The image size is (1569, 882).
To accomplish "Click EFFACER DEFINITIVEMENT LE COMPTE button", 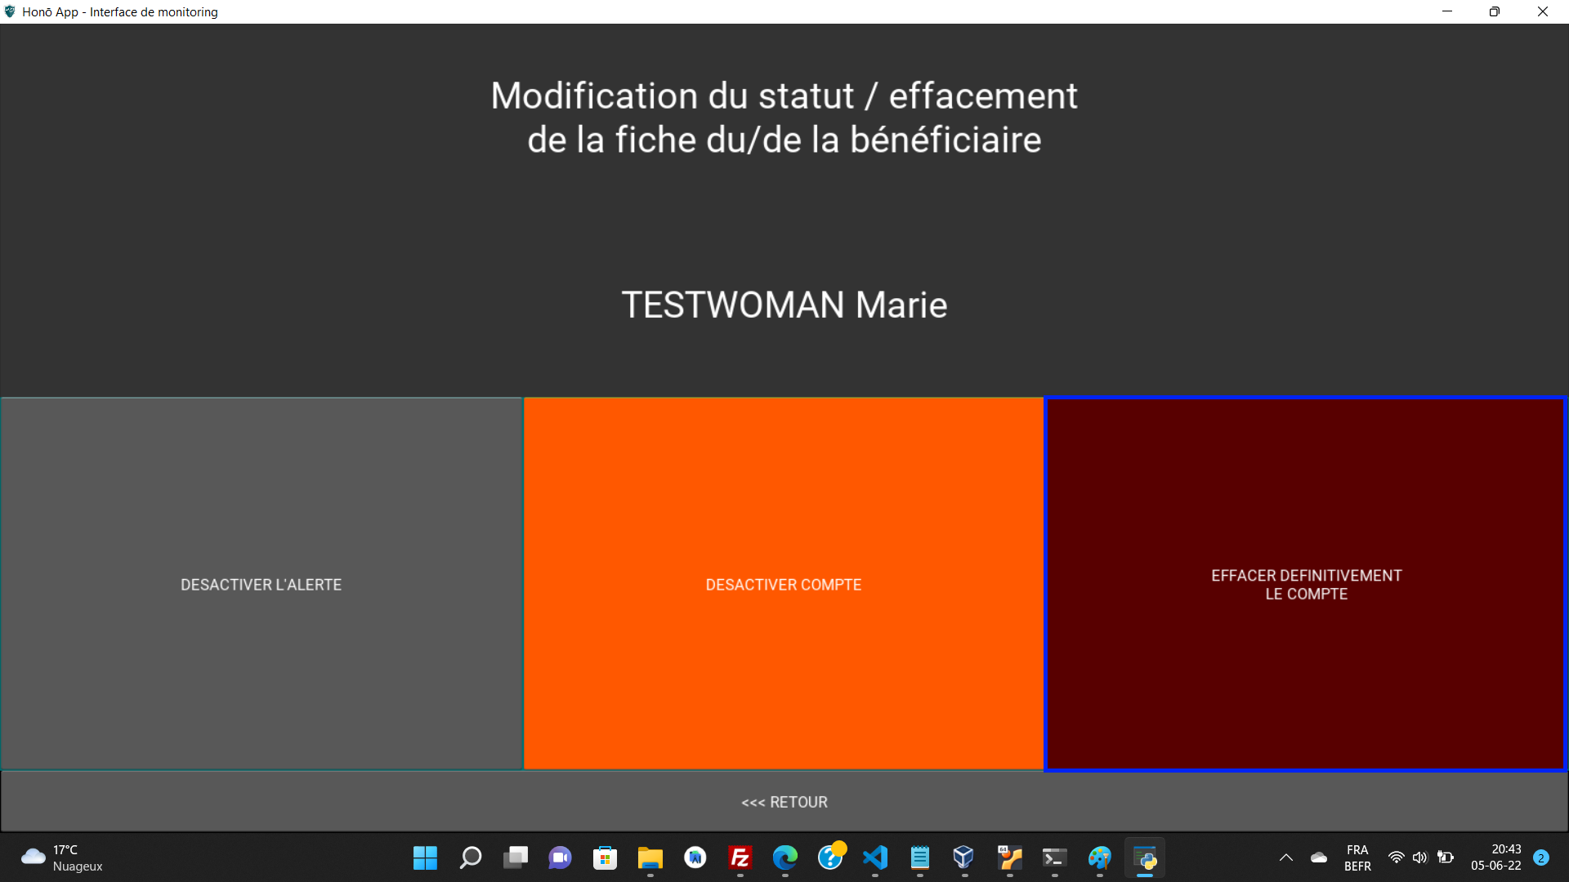I will tap(1306, 584).
